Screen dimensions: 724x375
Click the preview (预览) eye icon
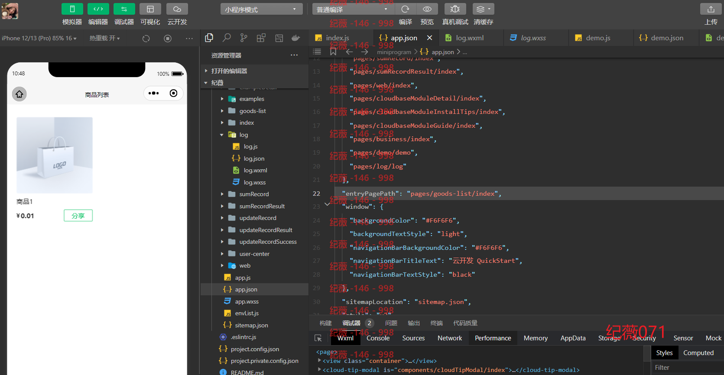click(x=427, y=9)
